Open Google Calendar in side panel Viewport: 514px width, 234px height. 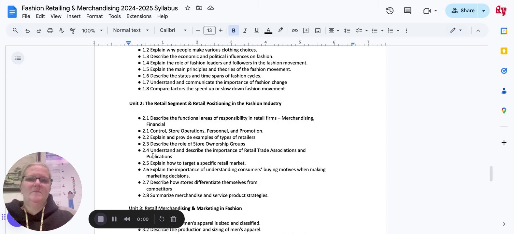click(504, 31)
